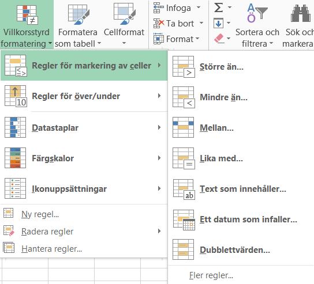This screenshot has width=314, height=284.
Task: Expand the Sortera och filtrera dropdown arrow
Action: coord(271,43)
